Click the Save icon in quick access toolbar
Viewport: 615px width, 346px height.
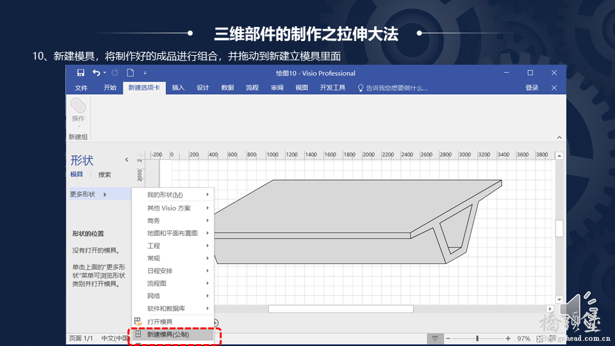click(x=81, y=72)
